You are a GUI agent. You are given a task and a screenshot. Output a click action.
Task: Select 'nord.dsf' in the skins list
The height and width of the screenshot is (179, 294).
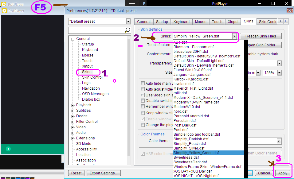pos(208,111)
